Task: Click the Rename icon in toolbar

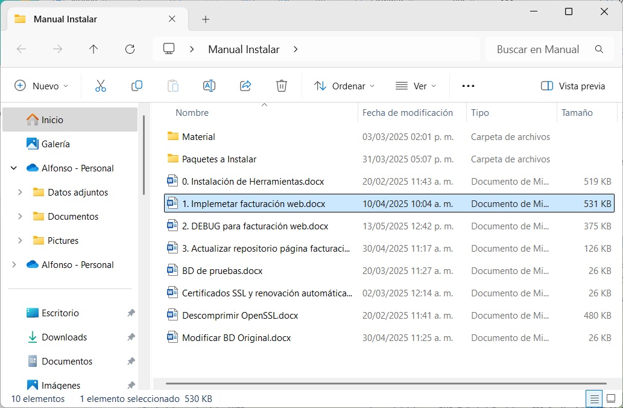Action: [x=209, y=86]
